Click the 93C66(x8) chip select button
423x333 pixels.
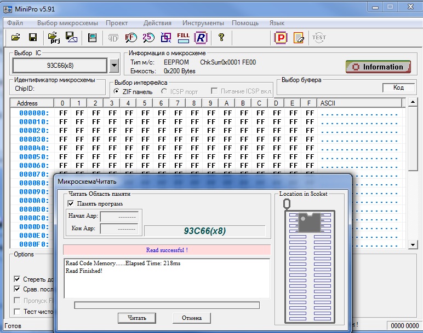[x=60, y=66]
